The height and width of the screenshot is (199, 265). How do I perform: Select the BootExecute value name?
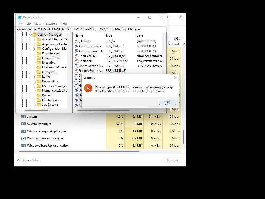point(87,56)
